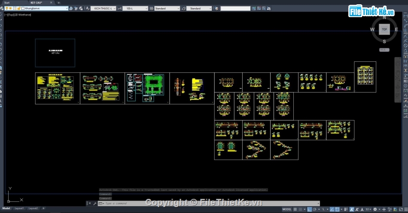Viewport: 408px width, 213px height.
Task: Click the MODEL space button in status bar
Action: click(x=287, y=210)
